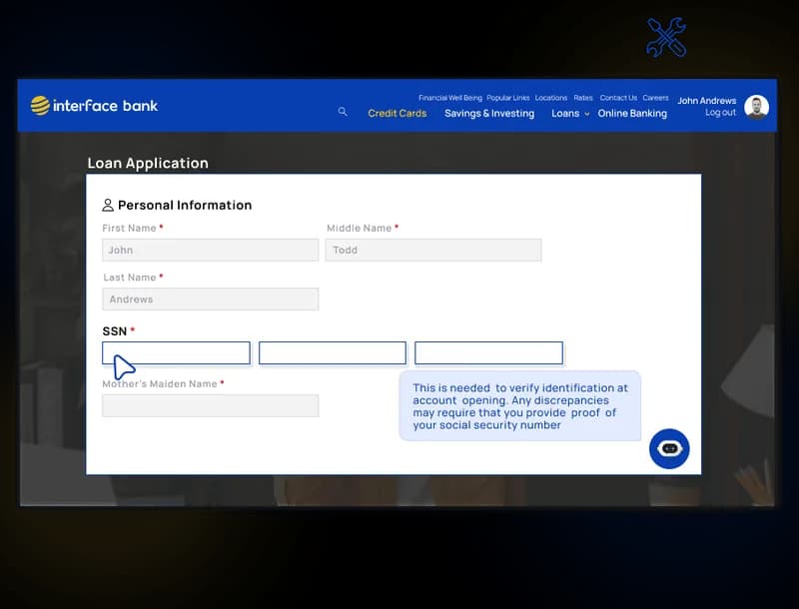Click the SSN field label

coord(114,331)
